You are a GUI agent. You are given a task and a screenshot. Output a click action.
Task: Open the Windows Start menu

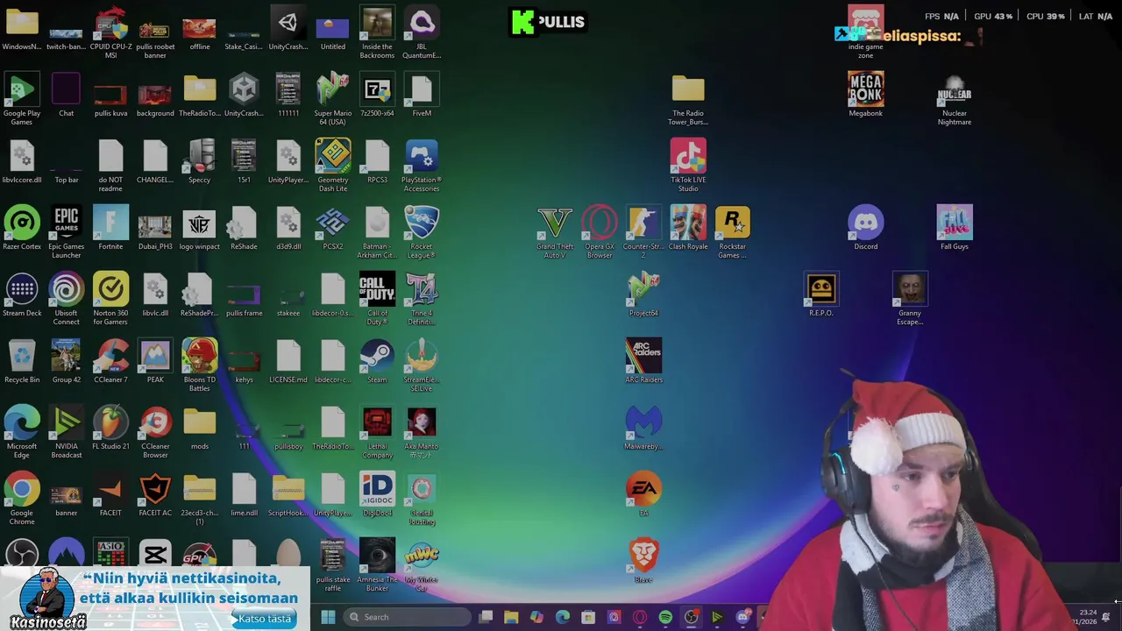(328, 617)
